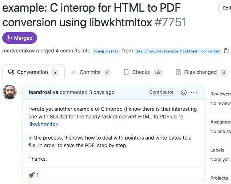The image size is (231, 184).
Task: Click the rocket reaction button
Action: tap(33, 175)
